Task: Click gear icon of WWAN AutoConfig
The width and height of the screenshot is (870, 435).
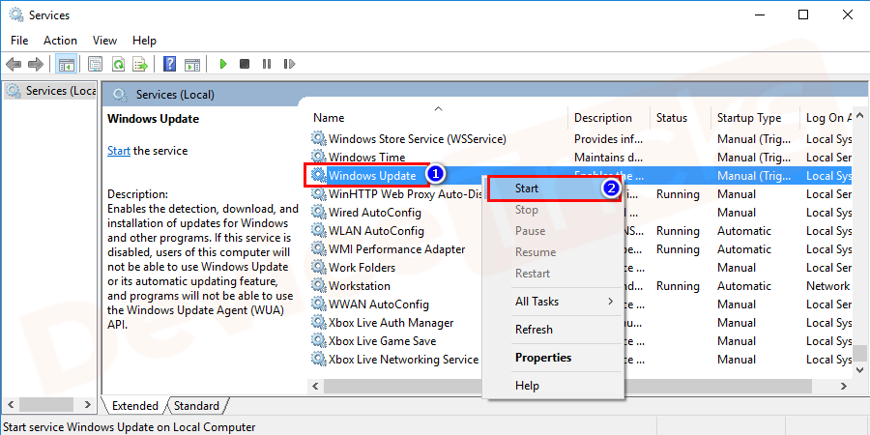Action: pos(318,304)
